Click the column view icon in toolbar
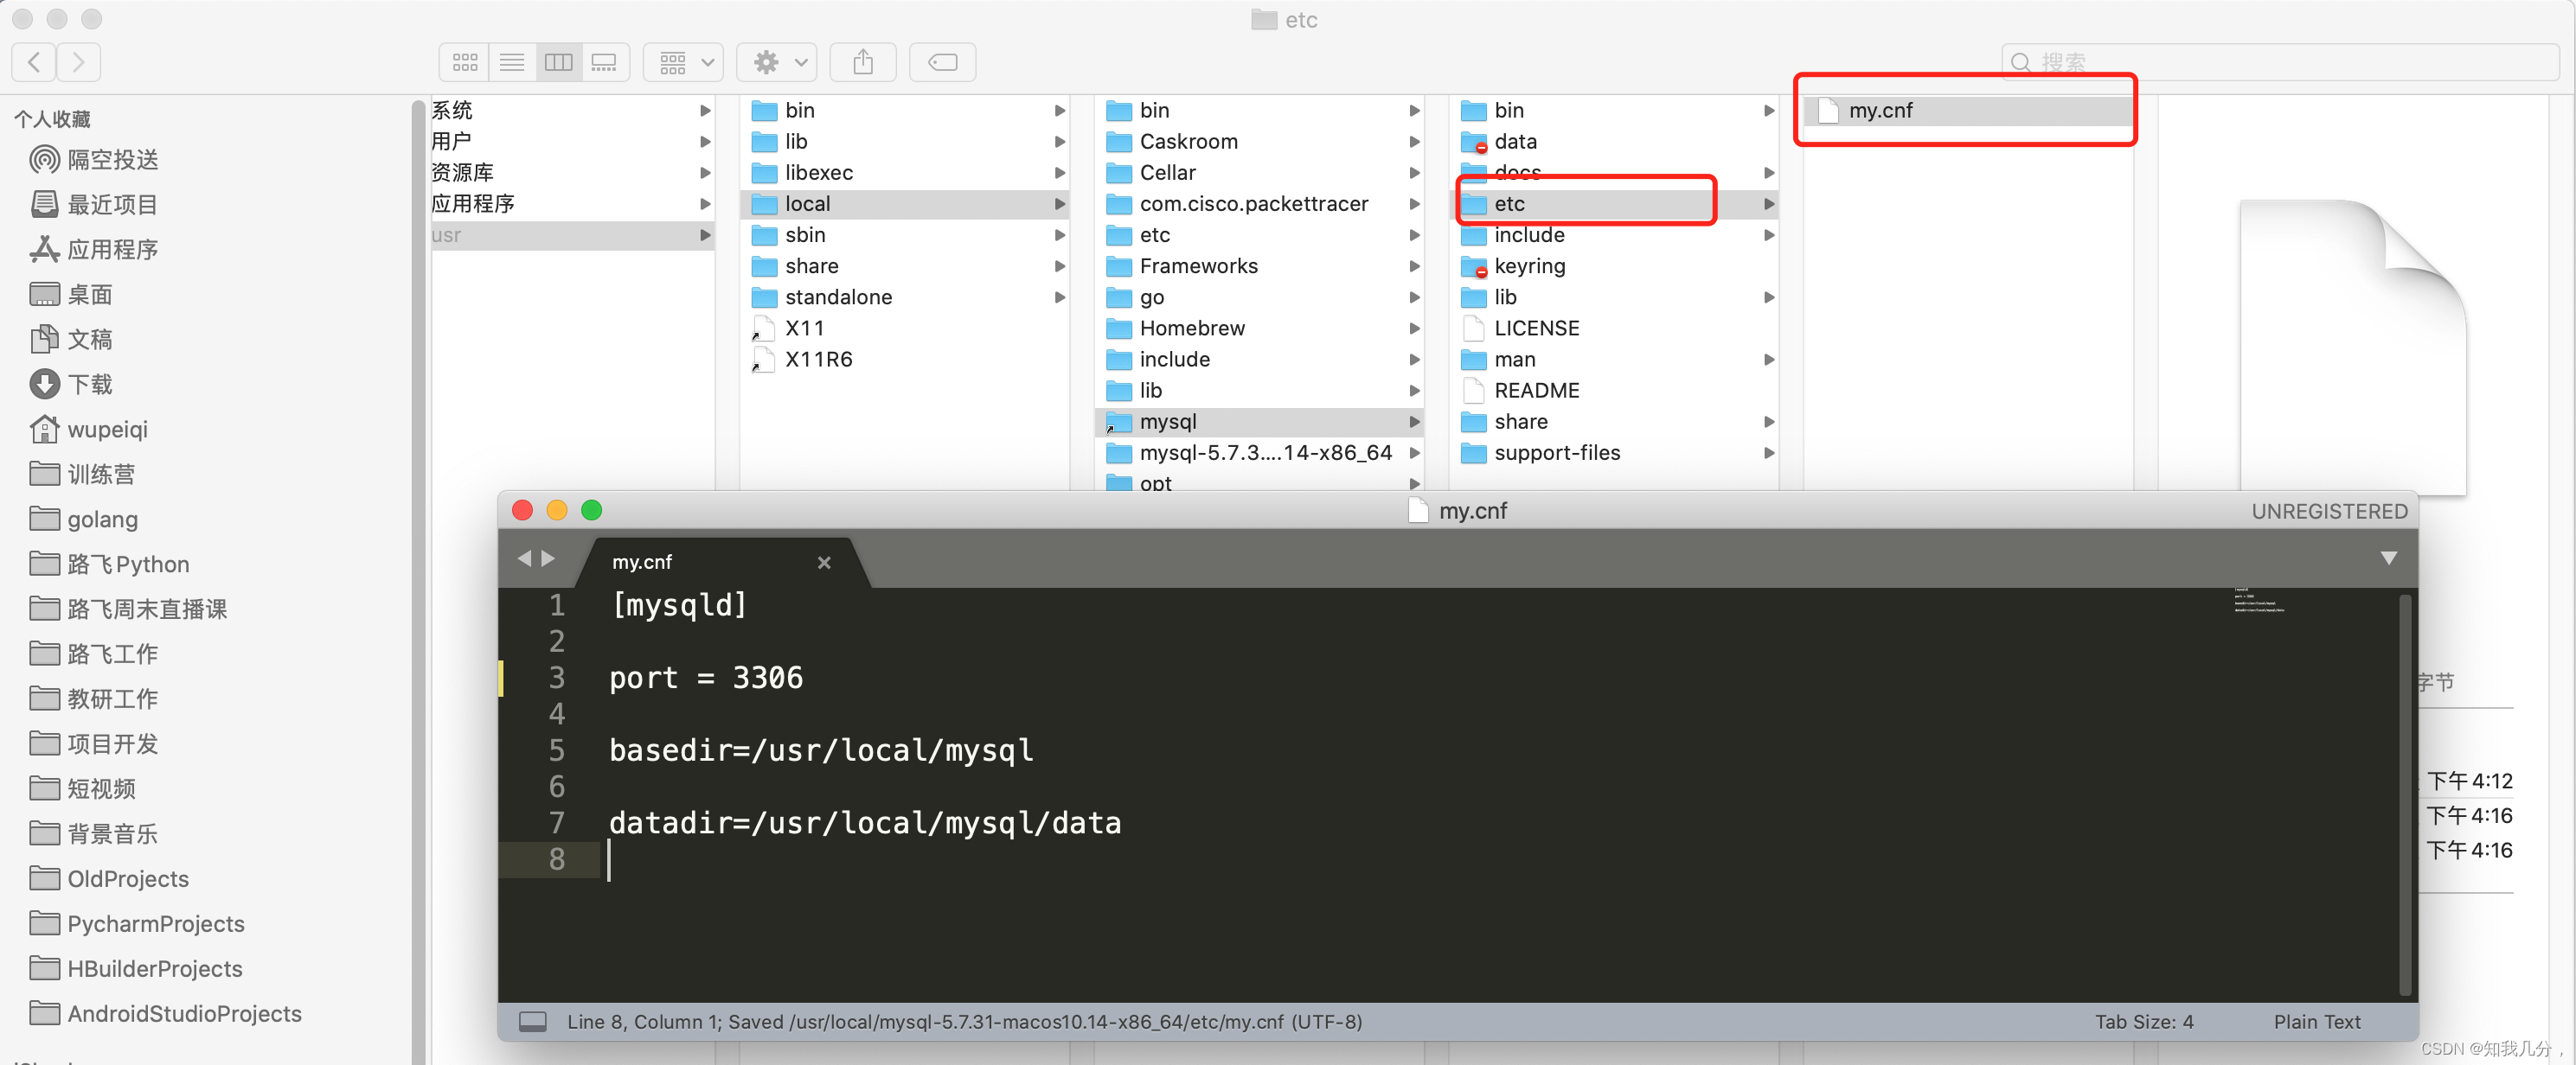 pyautogui.click(x=561, y=64)
